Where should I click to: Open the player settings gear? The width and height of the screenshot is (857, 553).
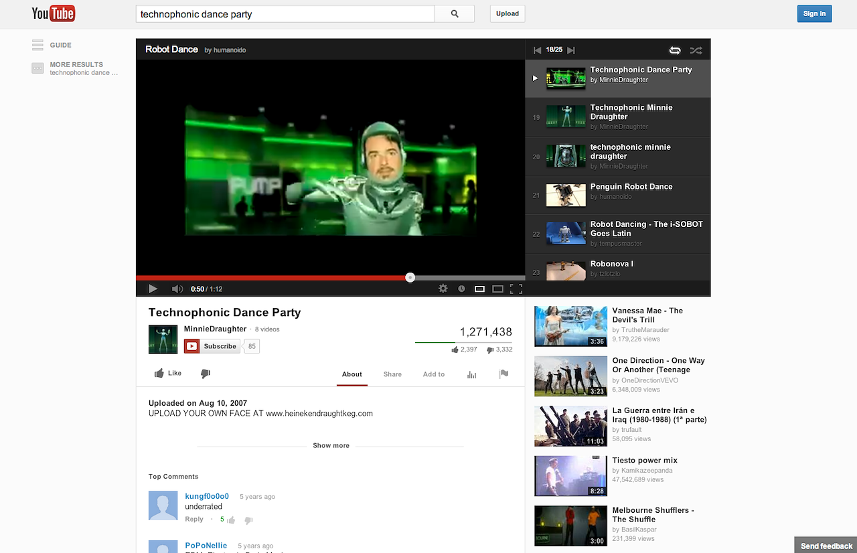click(443, 289)
